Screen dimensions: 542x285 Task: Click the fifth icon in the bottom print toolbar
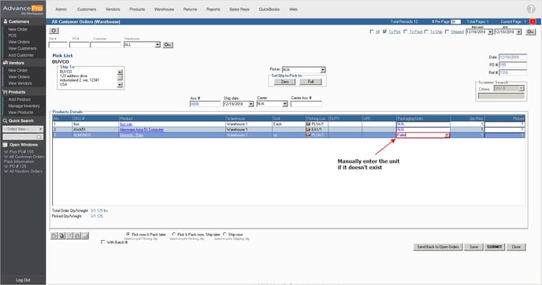85,235
